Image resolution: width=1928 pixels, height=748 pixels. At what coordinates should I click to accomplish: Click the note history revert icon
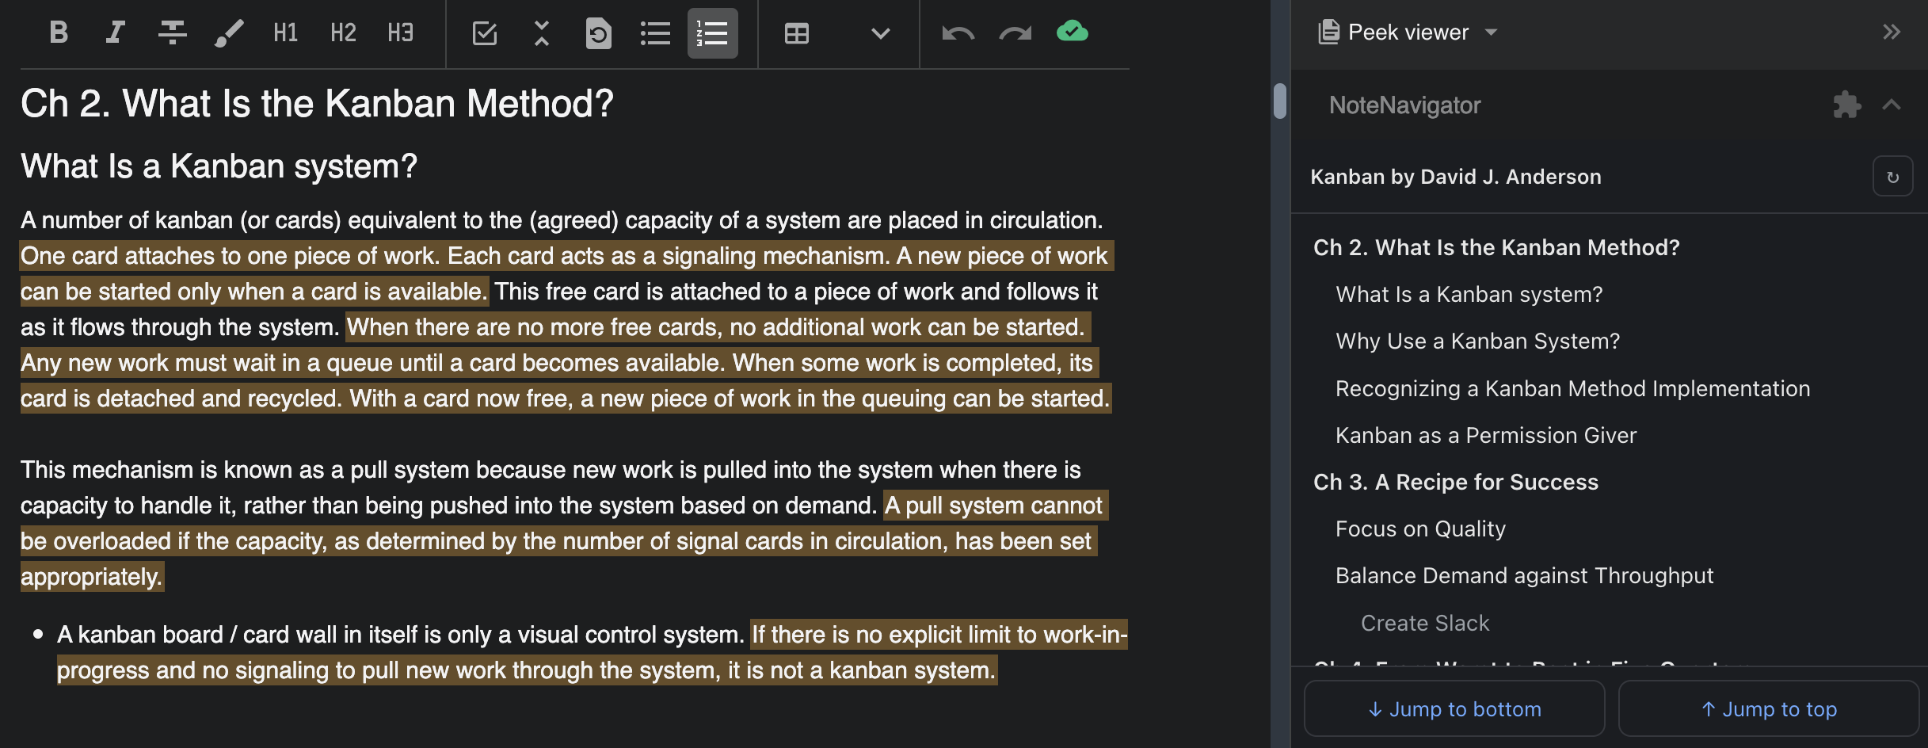[x=598, y=33]
